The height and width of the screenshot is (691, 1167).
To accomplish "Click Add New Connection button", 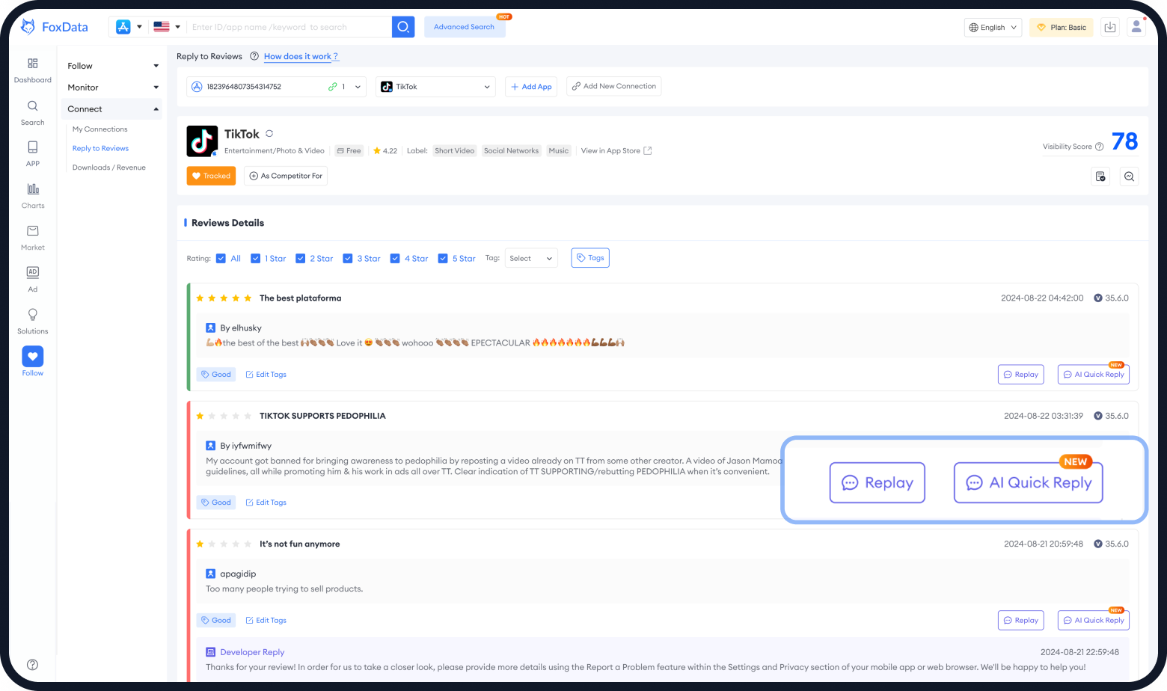I will 613,86.
